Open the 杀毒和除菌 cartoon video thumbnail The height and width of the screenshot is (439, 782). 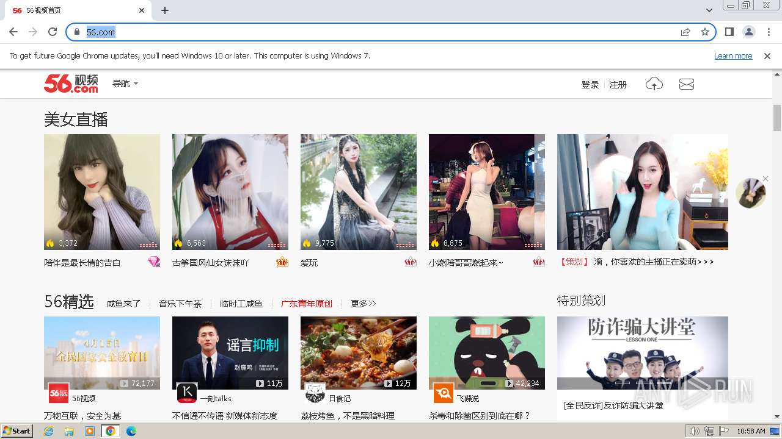point(487,353)
